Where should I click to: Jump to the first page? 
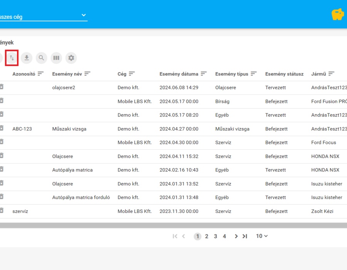click(175, 236)
